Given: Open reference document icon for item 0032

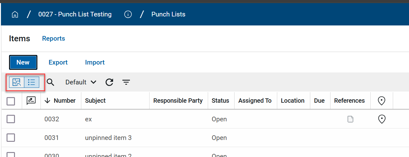Looking at the screenshot, I should (350, 119).
